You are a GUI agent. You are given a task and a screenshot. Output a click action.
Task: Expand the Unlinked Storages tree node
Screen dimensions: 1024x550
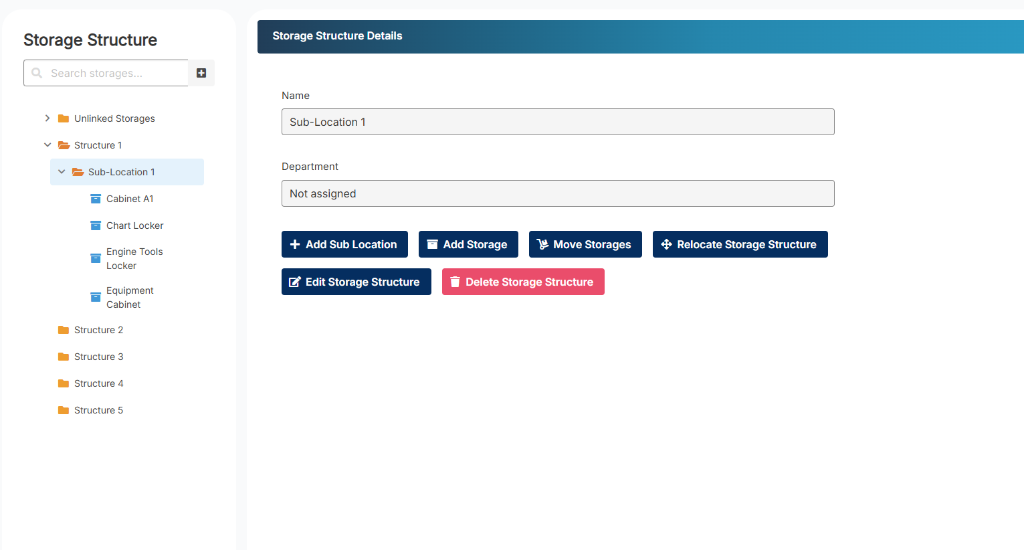tap(47, 118)
